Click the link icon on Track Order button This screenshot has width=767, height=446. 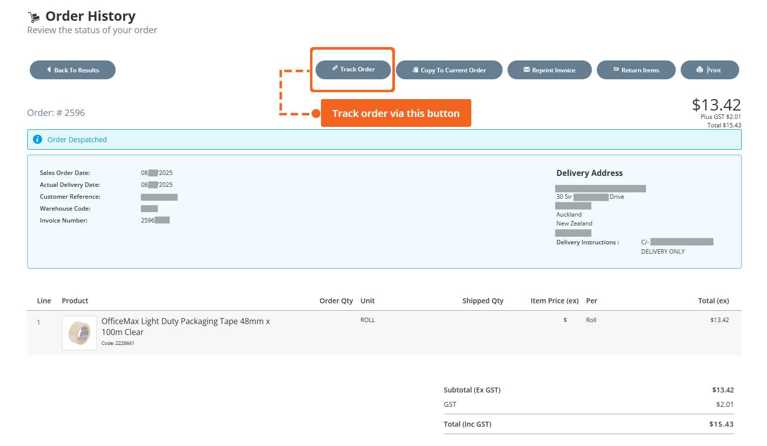click(x=334, y=69)
